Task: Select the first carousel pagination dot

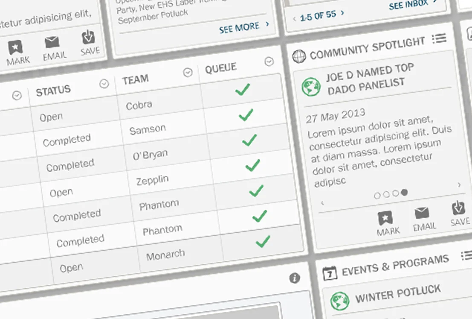Action: click(377, 196)
